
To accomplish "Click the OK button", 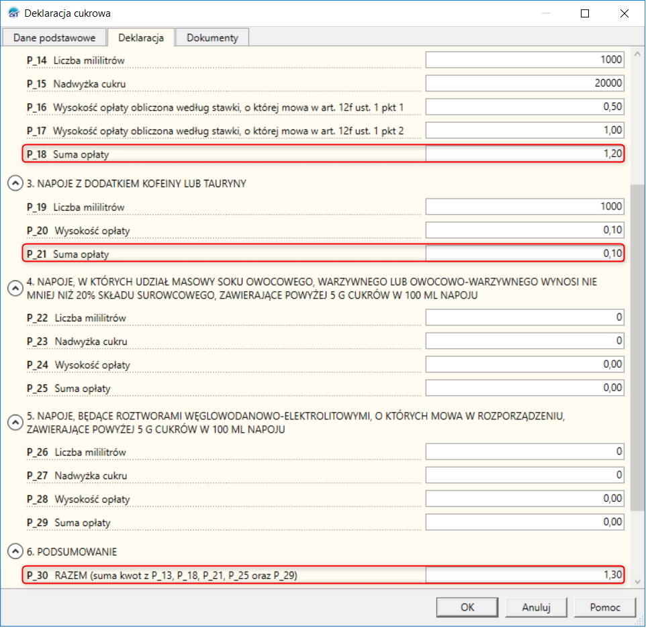I will 467,607.
